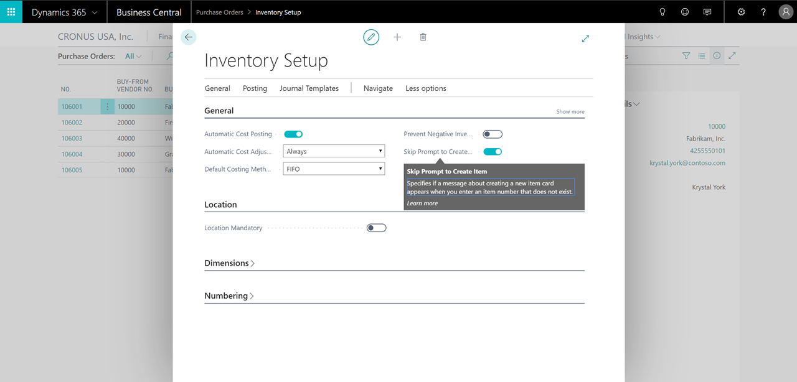Enable Automatic Cost Posting toggle
The height and width of the screenshot is (382, 797).
[293, 134]
